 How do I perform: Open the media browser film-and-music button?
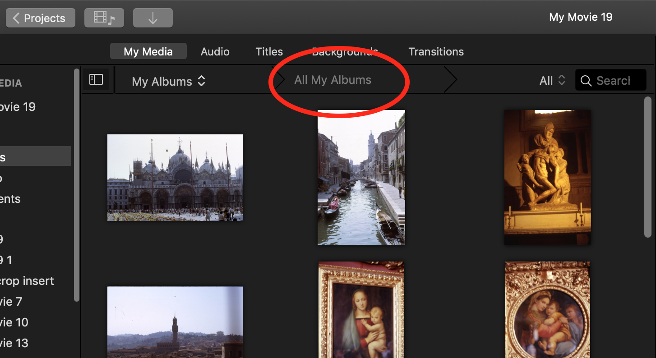coord(104,18)
